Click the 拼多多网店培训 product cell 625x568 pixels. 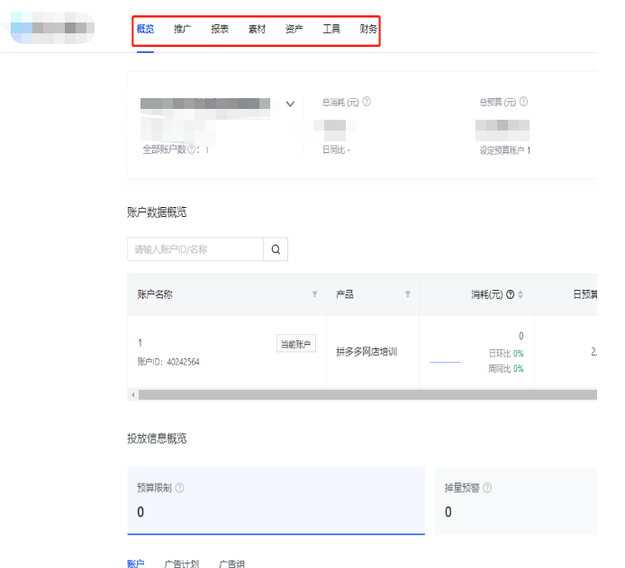[367, 352]
